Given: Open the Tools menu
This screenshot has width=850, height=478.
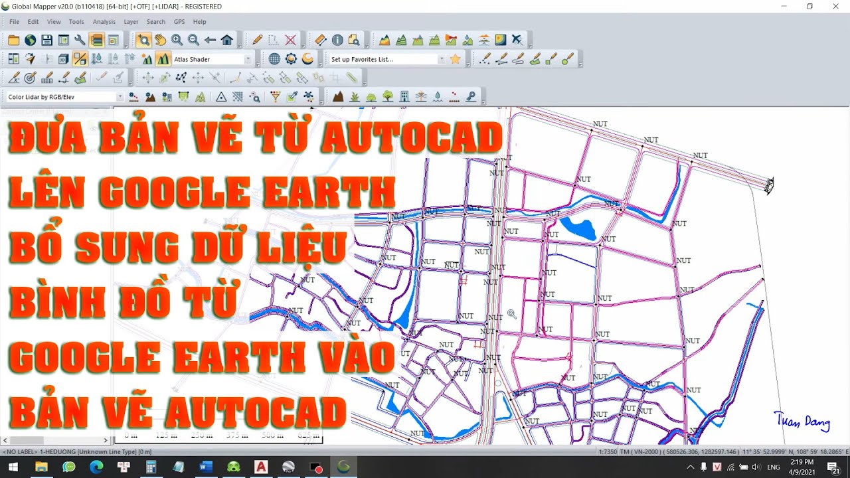Looking at the screenshot, I should [x=76, y=22].
